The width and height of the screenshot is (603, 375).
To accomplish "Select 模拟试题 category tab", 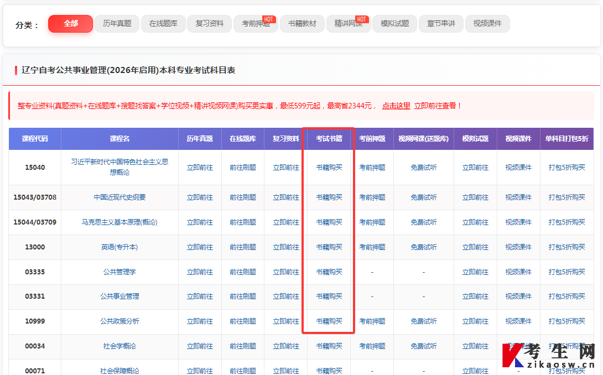I will 395,24.
